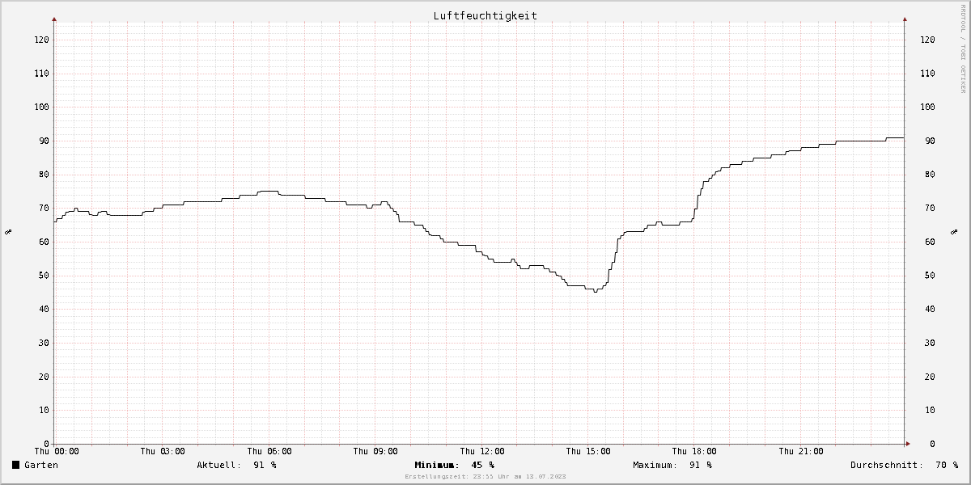Click the 60 label on the right axis

click(x=930, y=242)
